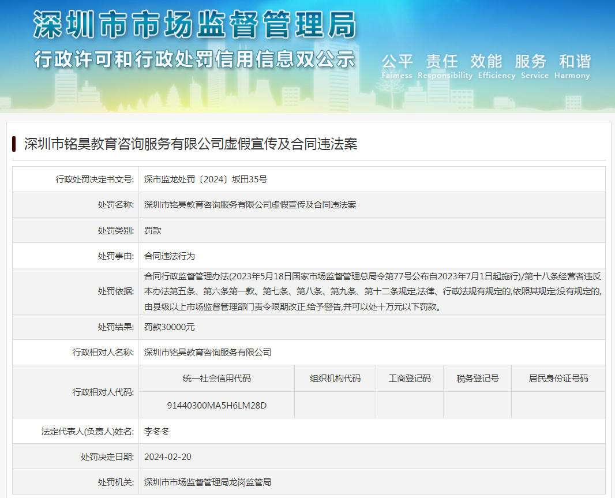
Task: Click the 工商登记码 column header
Action: click(x=410, y=379)
